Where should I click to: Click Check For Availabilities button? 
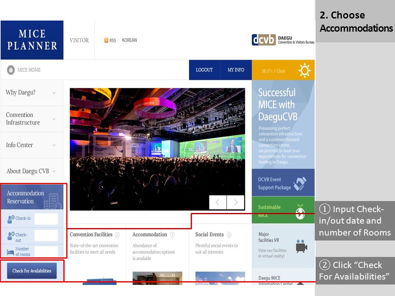tap(32, 271)
